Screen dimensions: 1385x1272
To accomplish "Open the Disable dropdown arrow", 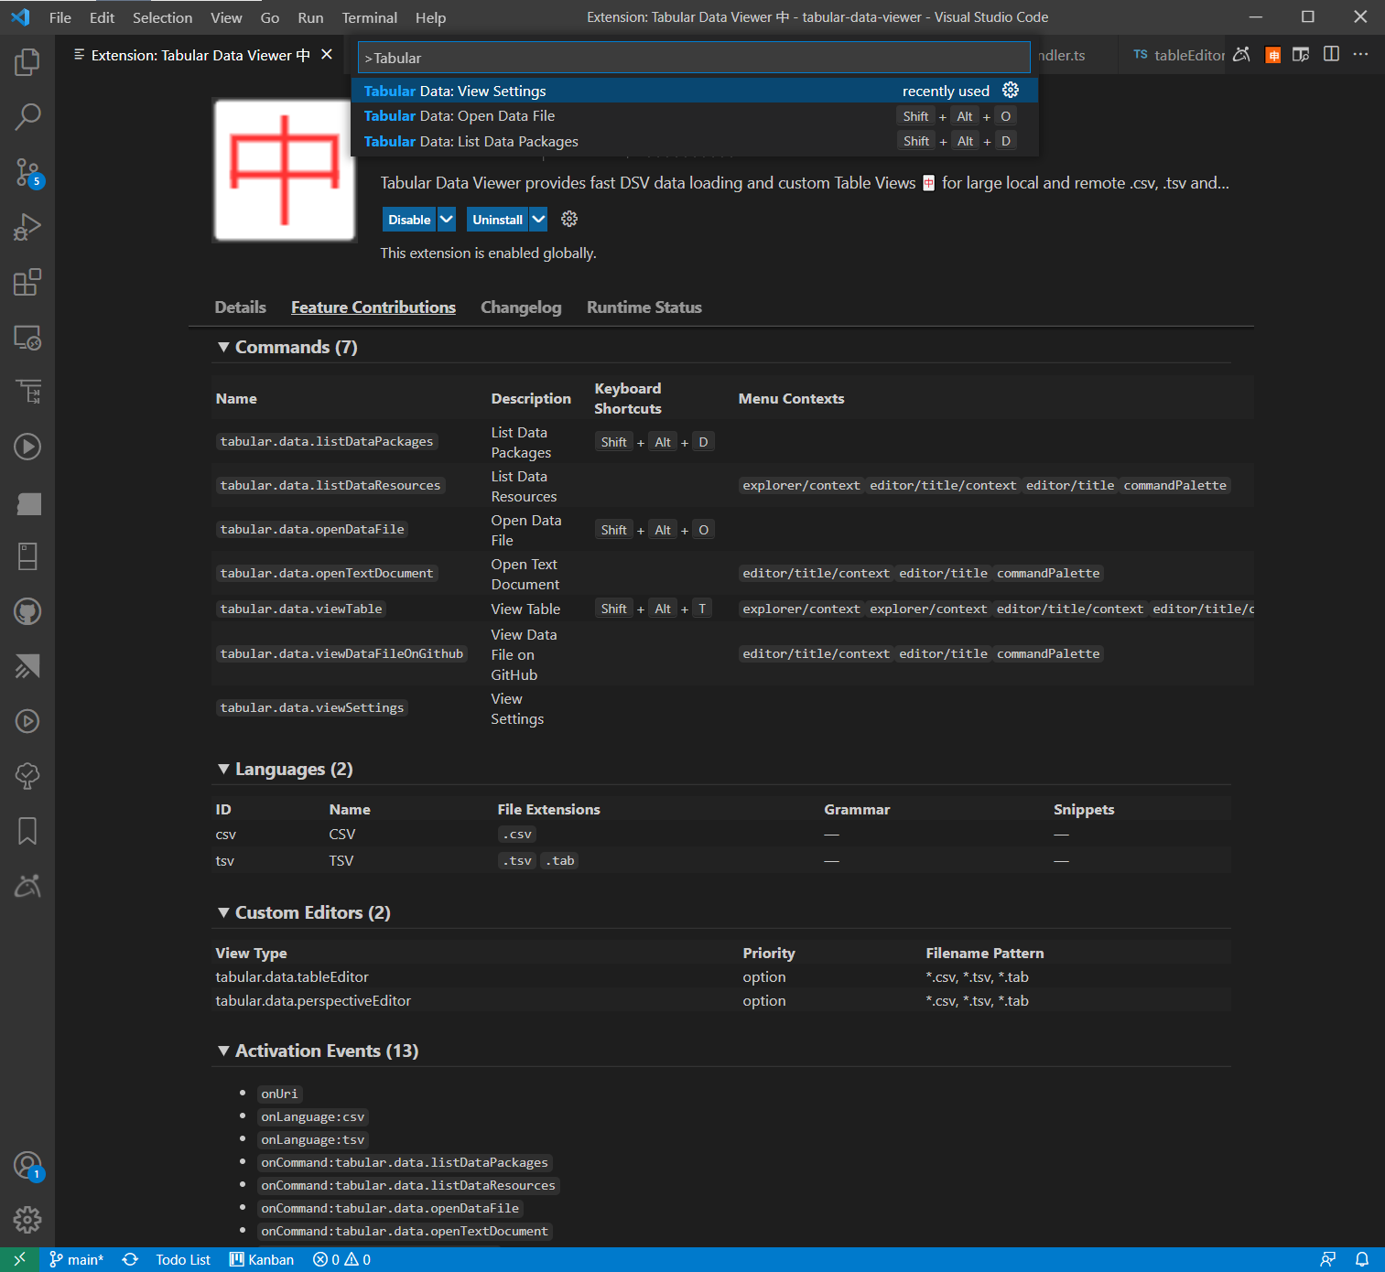I will coord(447,220).
